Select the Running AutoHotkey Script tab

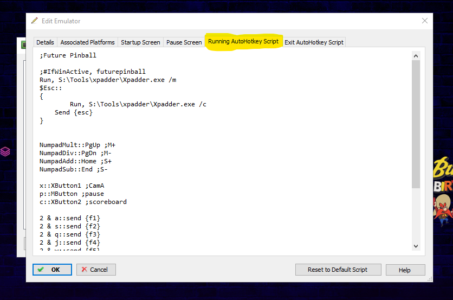point(243,42)
